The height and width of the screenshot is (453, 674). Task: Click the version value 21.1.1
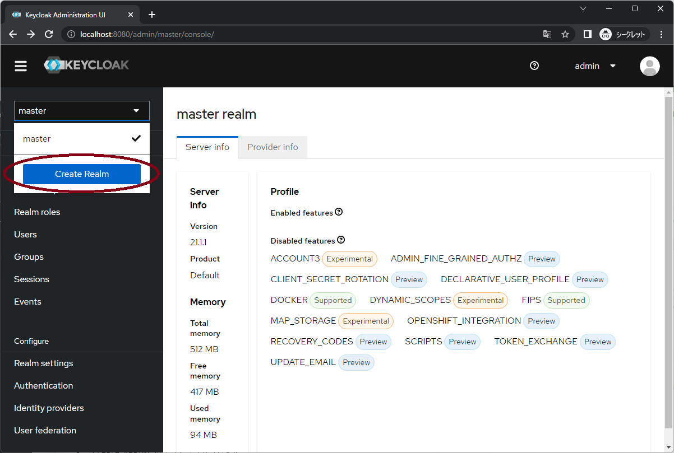point(199,242)
